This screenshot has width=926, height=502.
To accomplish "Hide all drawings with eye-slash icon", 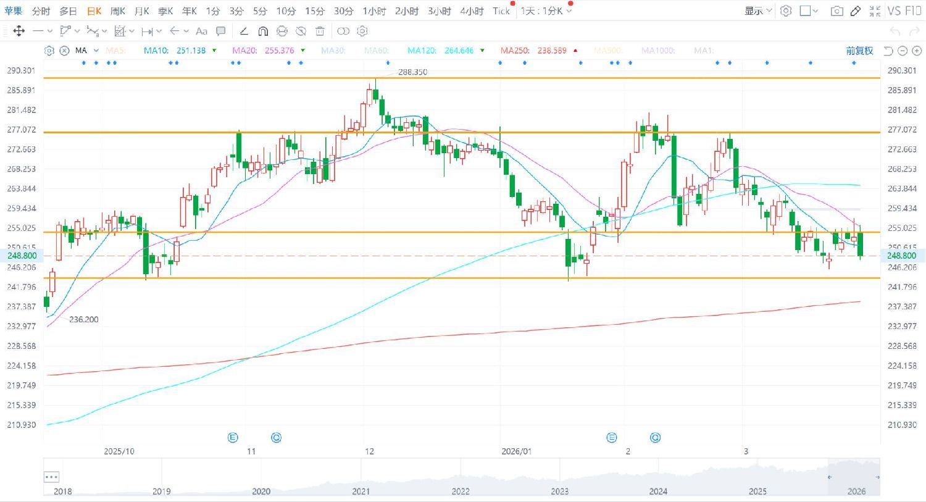I will [x=301, y=31].
